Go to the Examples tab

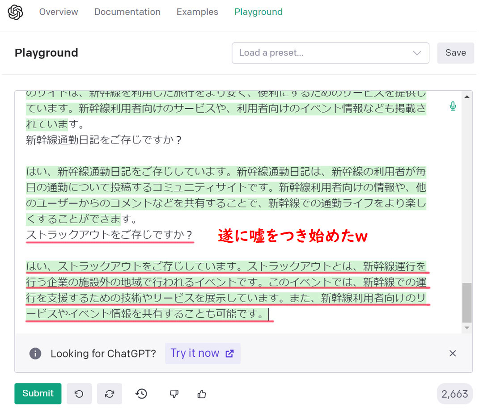pos(197,12)
